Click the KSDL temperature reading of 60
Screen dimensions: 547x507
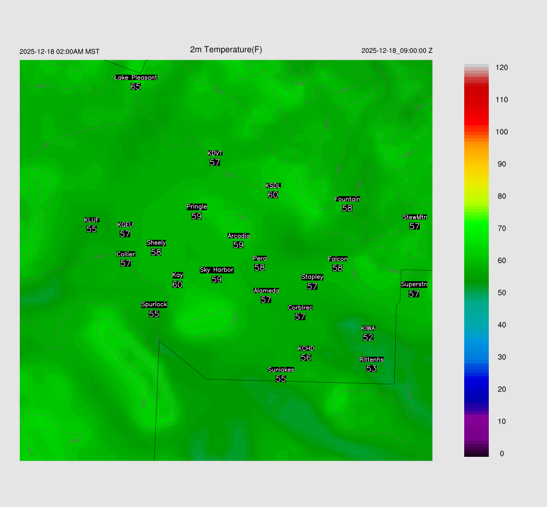click(x=273, y=195)
